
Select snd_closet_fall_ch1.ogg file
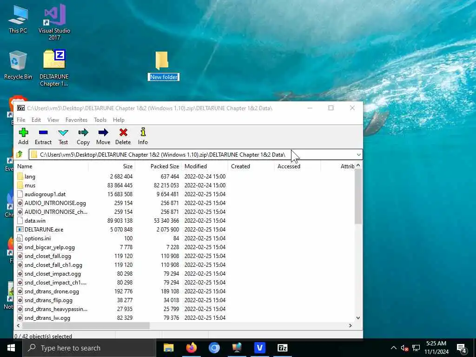coord(53,264)
